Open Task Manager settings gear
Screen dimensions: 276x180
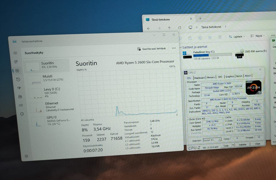pos(26,156)
